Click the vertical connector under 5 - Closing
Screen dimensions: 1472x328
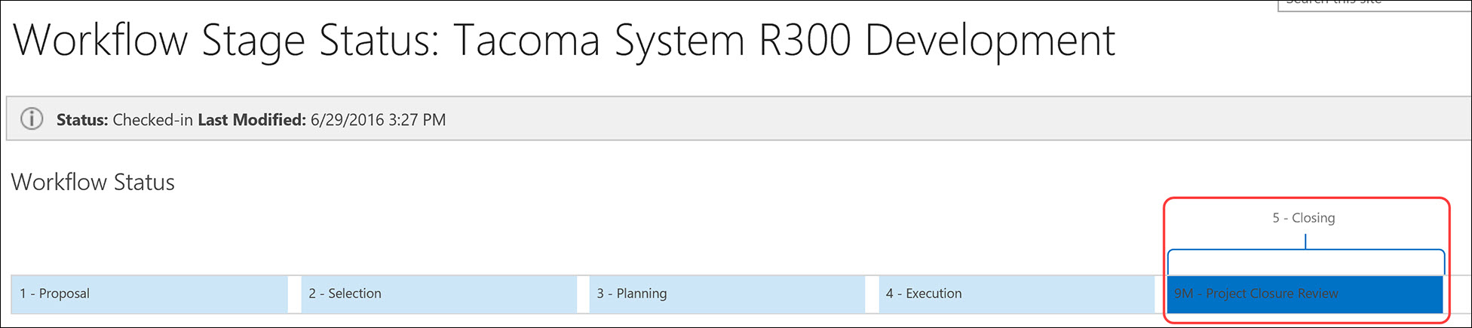1305,241
